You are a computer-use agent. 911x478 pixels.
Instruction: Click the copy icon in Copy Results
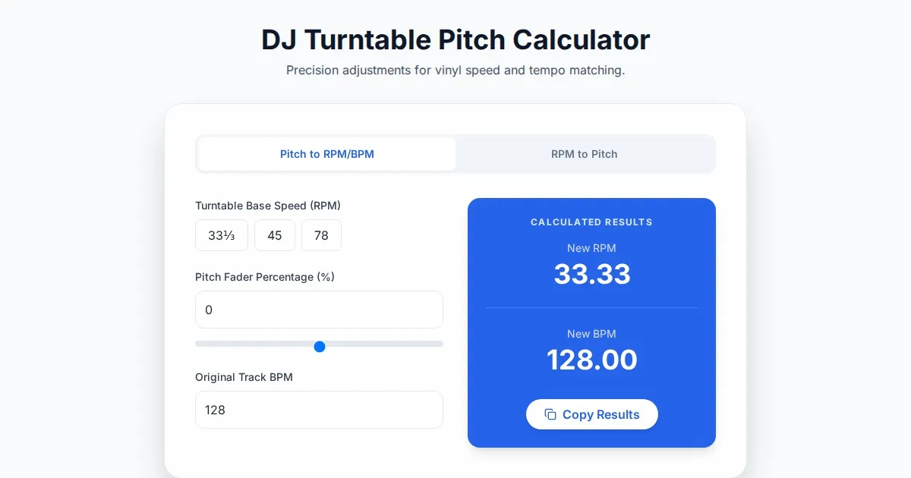click(x=550, y=414)
